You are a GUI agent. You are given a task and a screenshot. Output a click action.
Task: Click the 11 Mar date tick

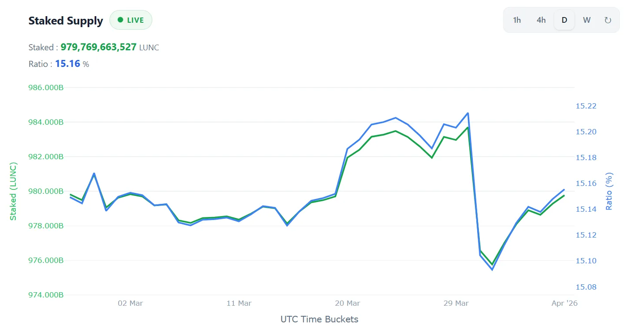[239, 303]
